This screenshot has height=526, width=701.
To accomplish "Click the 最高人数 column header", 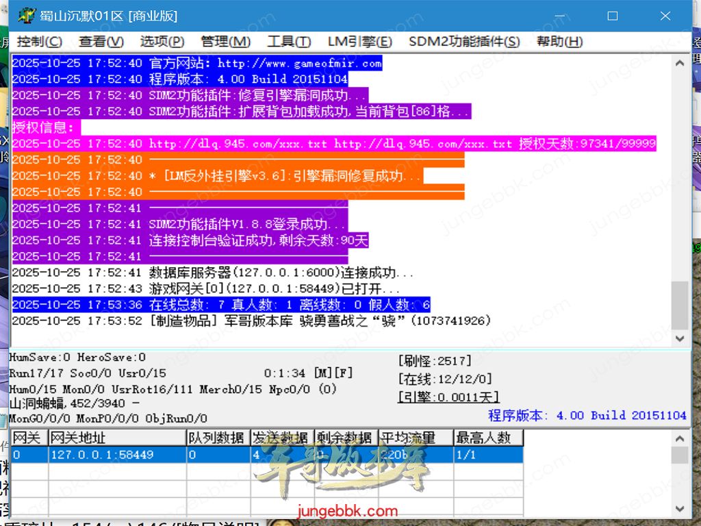I will 489,438.
